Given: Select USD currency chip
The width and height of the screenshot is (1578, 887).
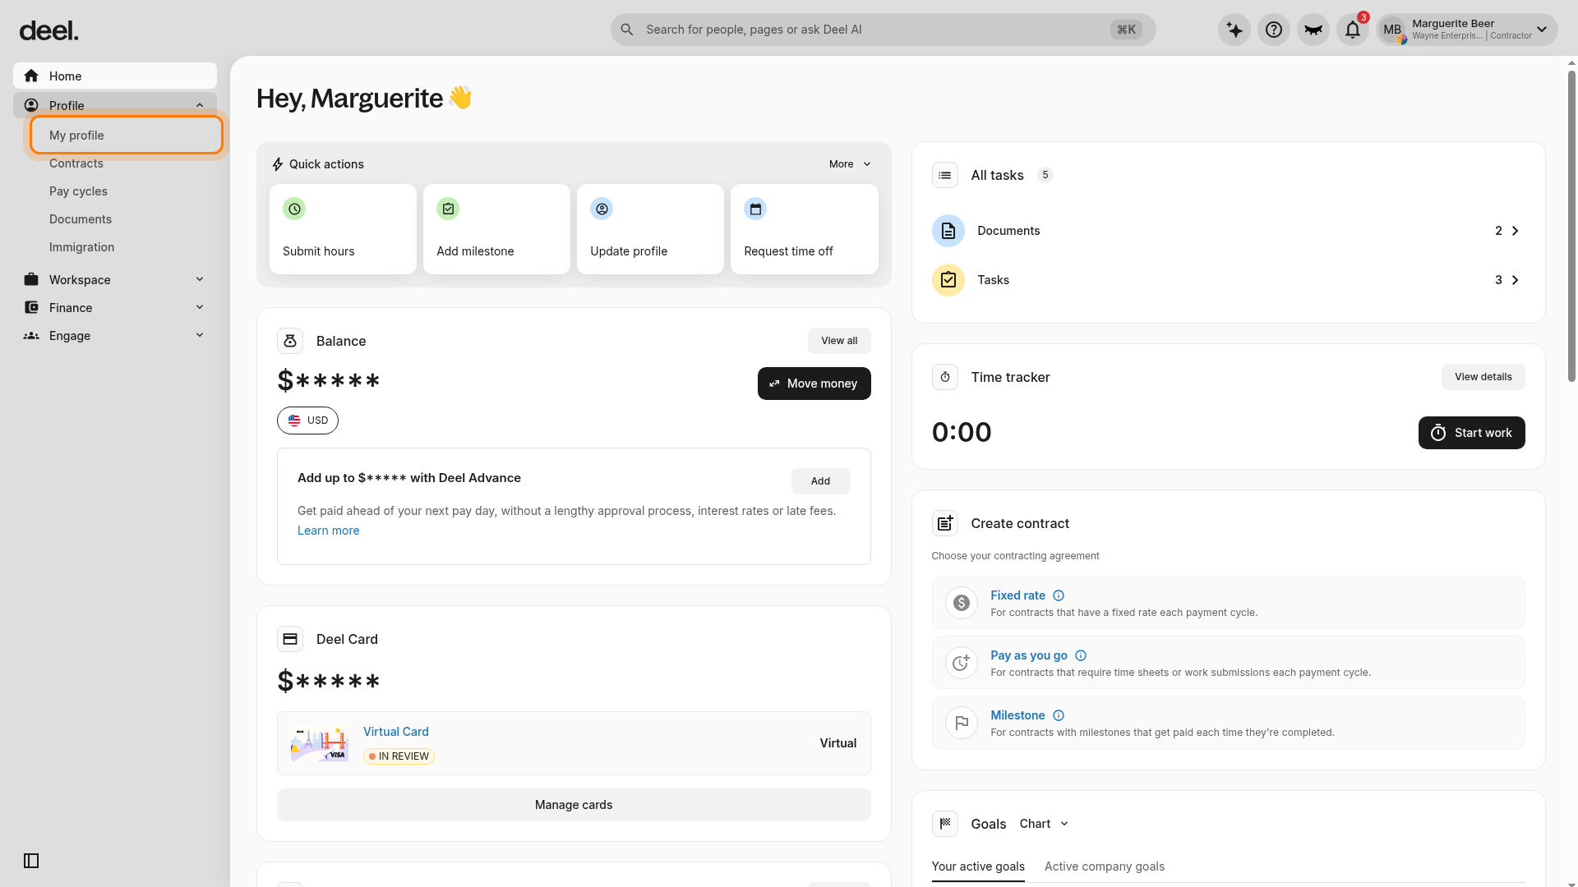Looking at the screenshot, I should coord(307,421).
